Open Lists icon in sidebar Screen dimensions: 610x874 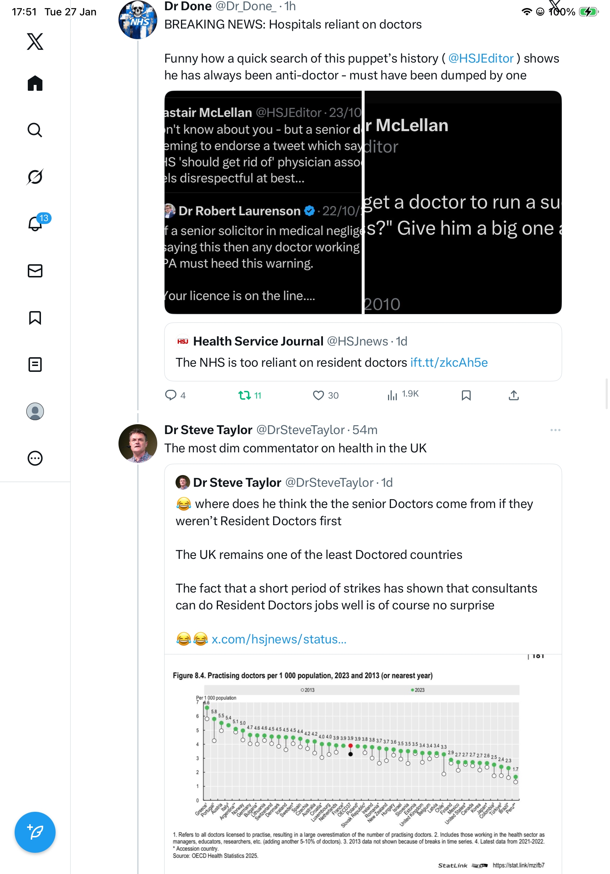coord(35,364)
